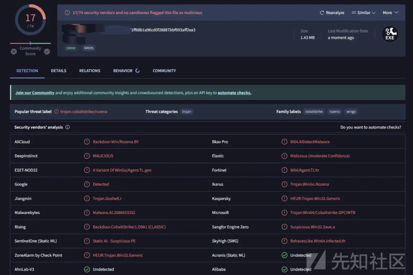The image size is (413, 275).
Task: Select the trojan threat category tag
Action: [187, 112]
